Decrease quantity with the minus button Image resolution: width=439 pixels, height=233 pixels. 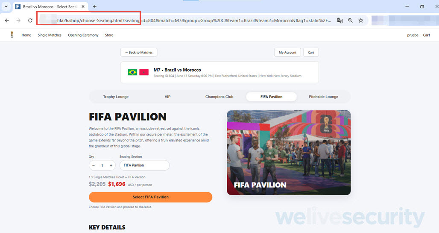click(94, 165)
